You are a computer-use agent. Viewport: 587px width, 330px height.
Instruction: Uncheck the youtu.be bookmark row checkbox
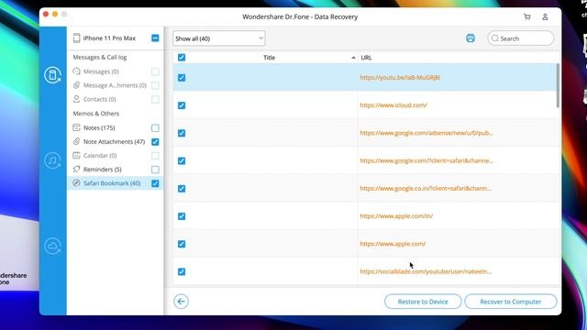(x=182, y=77)
